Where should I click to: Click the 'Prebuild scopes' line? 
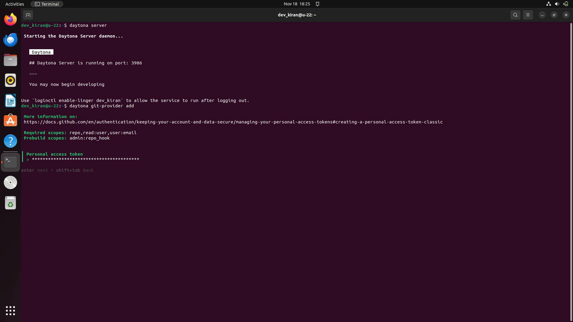[x=67, y=138]
